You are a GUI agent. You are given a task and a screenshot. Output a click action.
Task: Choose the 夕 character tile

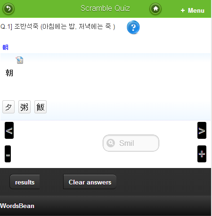tap(8, 107)
